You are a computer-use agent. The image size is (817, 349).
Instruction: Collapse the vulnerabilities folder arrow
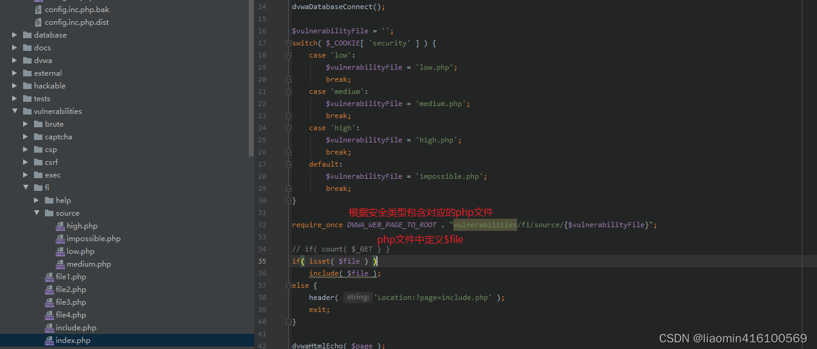[x=15, y=111]
